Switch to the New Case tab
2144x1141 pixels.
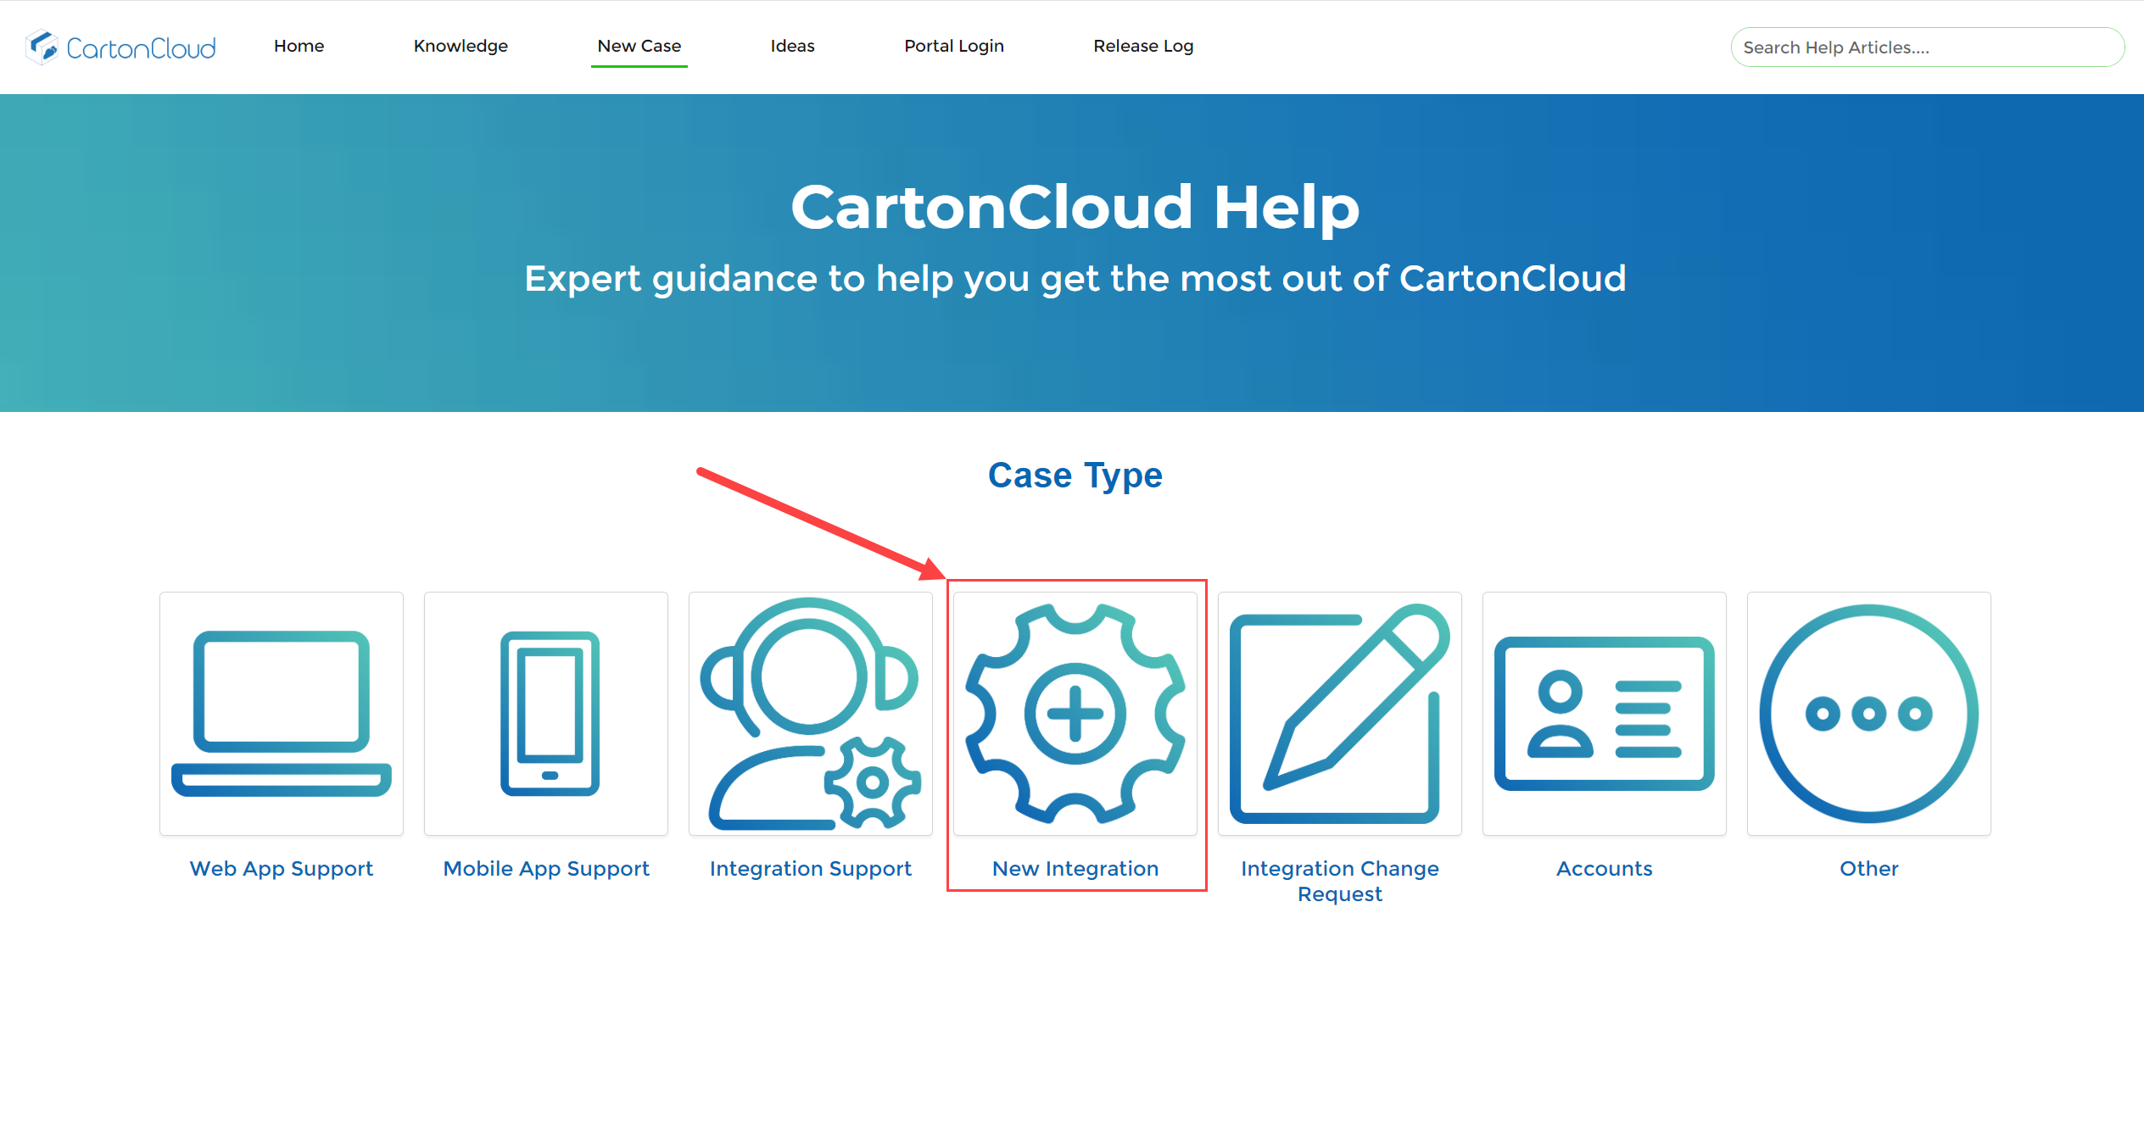click(x=639, y=46)
